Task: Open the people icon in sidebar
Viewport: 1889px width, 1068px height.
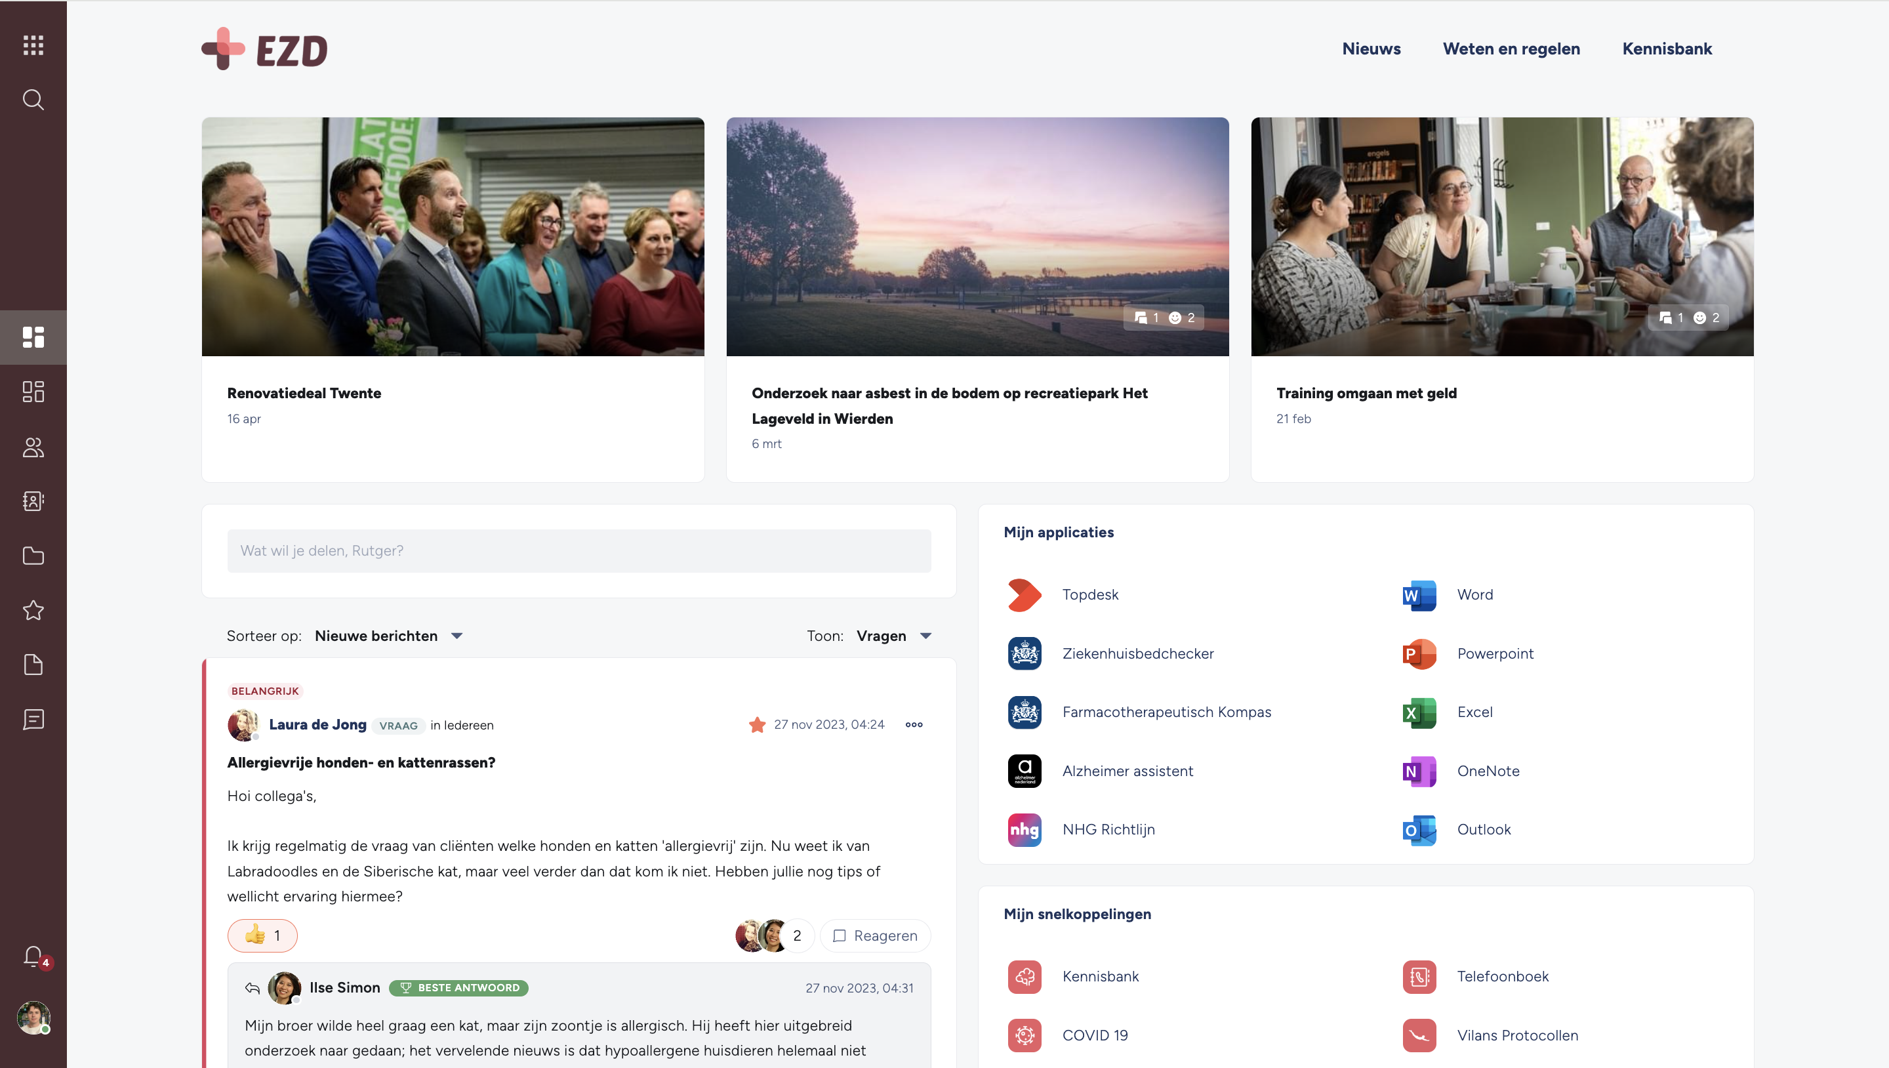Action: (33, 447)
